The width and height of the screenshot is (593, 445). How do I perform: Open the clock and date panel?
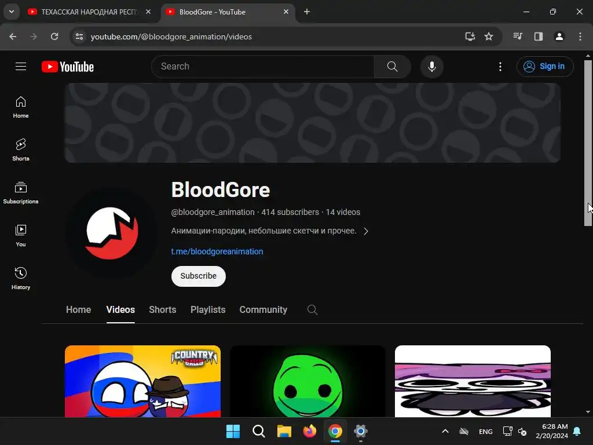point(552,431)
